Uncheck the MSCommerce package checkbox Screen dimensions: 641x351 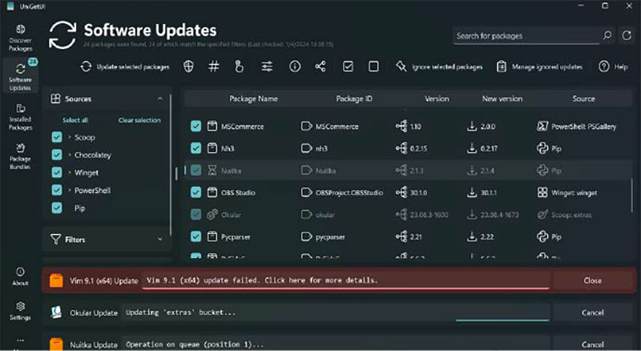click(196, 127)
